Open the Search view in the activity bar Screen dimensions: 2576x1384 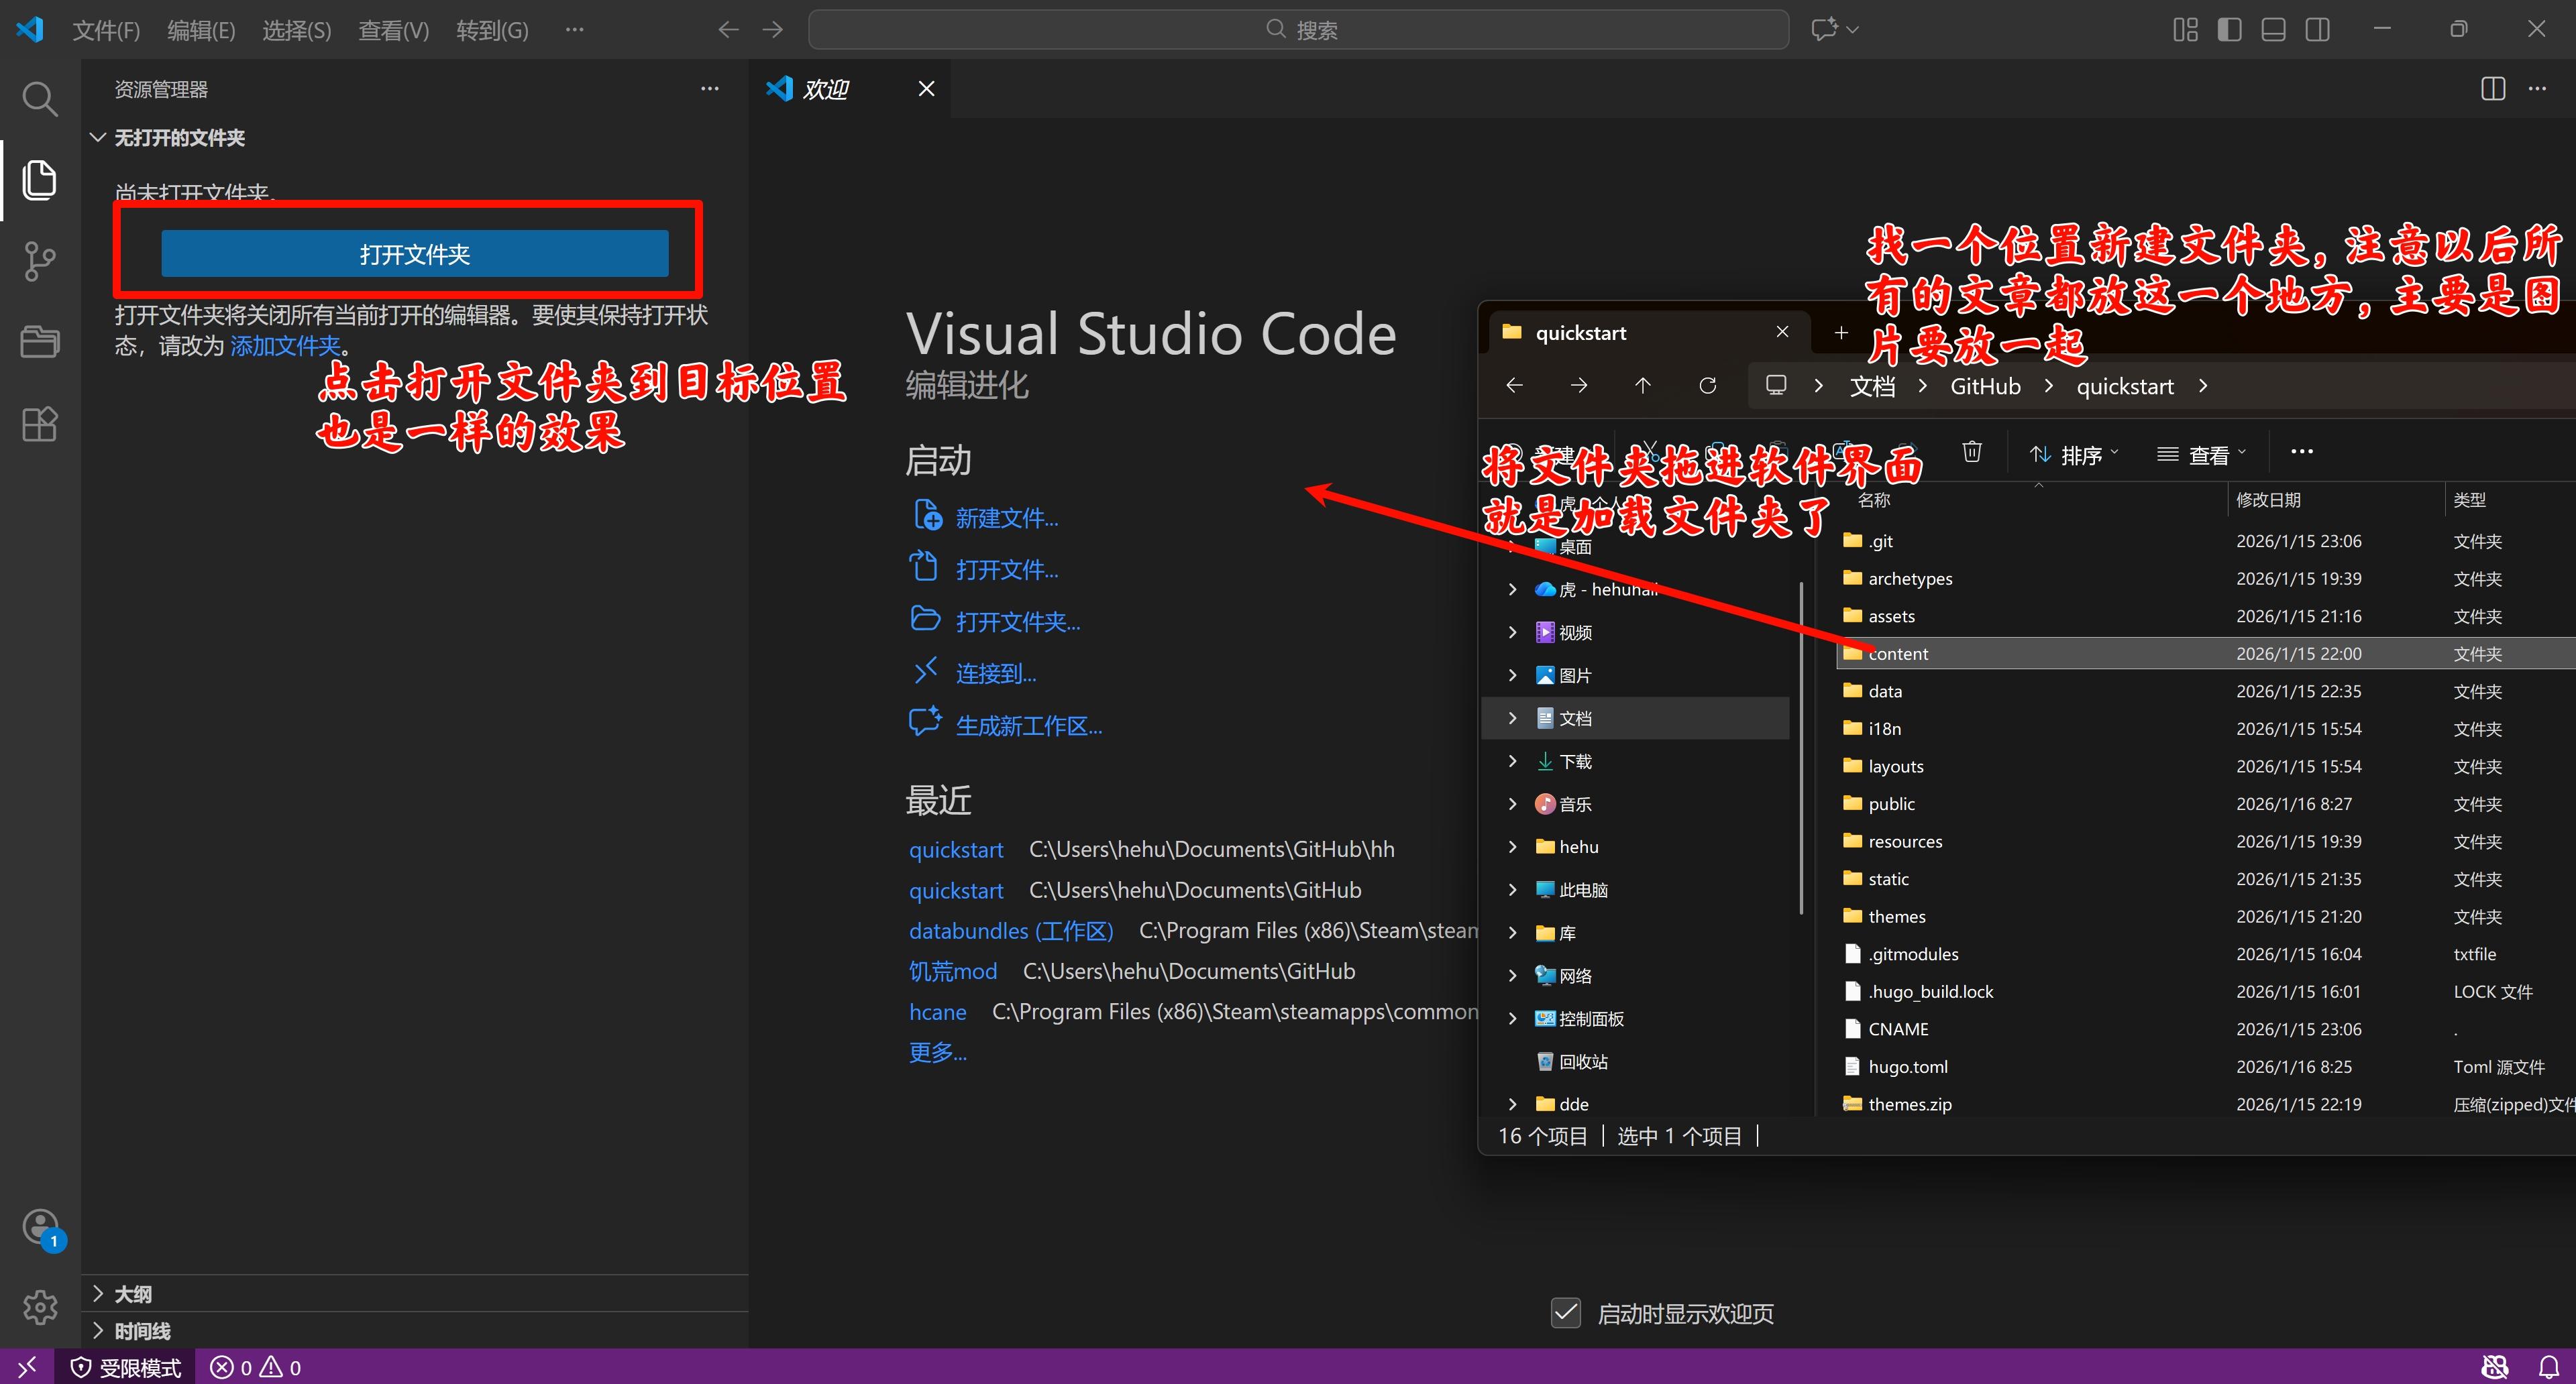tap(39, 97)
